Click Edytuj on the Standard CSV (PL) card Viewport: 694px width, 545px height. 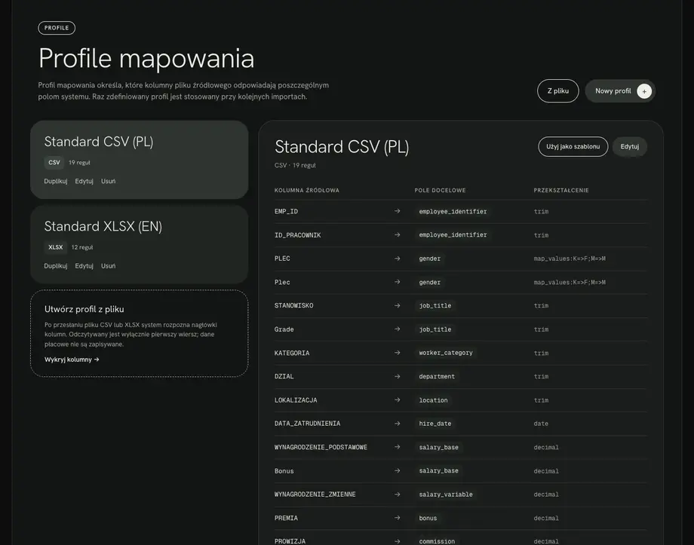tap(84, 181)
